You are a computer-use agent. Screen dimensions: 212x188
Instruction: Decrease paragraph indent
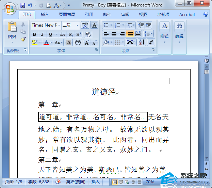coord(141,25)
